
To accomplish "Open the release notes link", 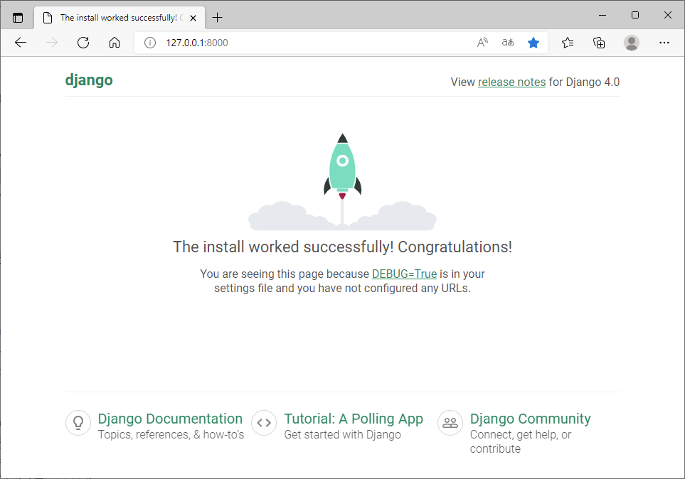I will pos(511,82).
